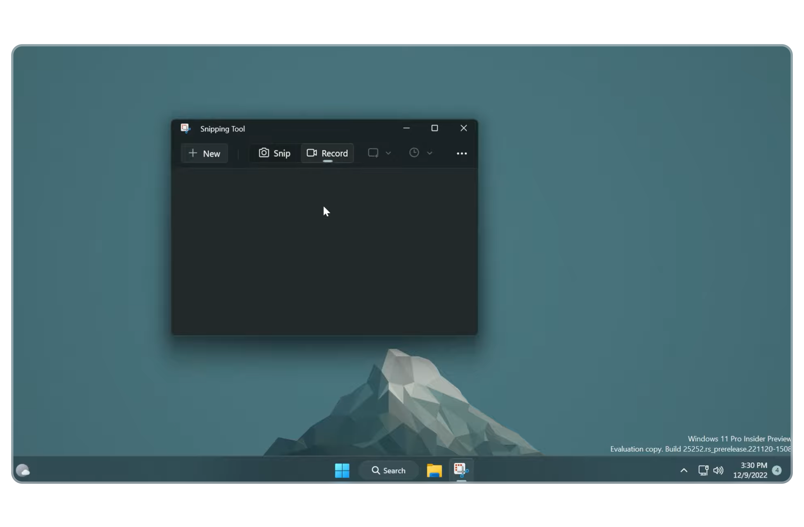This screenshot has height=527, width=804.
Task: Click the taskbar Search box
Action: (389, 470)
